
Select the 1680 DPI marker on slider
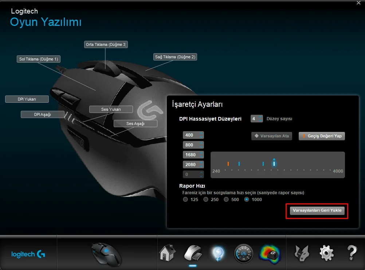coord(263,164)
